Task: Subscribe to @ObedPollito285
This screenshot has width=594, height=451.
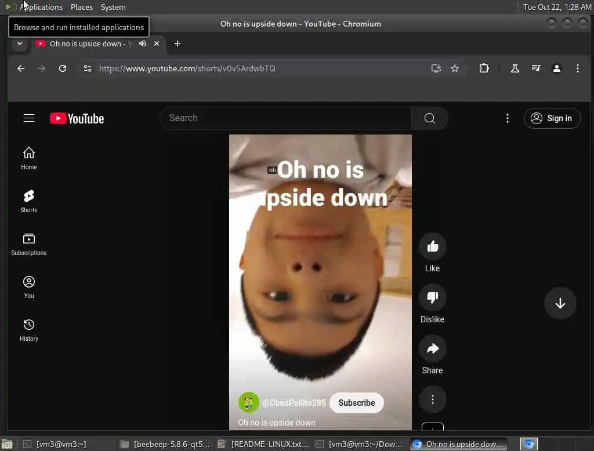Action: tap(357, 402)
